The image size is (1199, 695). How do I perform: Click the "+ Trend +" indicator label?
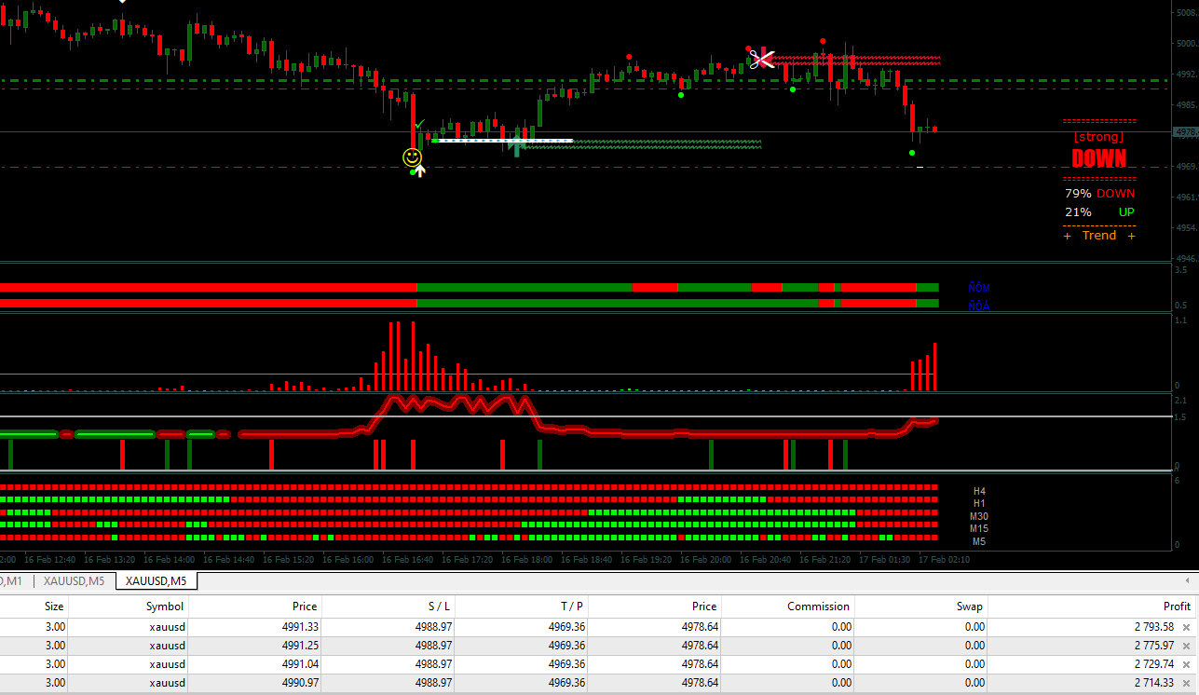[x=1099, y=236]
